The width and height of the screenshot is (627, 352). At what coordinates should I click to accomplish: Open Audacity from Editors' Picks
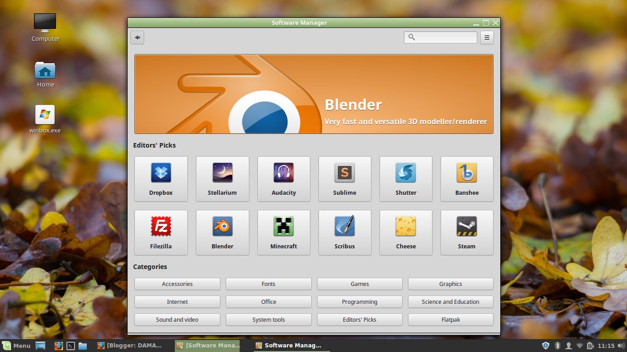click(x=283, y=179)
